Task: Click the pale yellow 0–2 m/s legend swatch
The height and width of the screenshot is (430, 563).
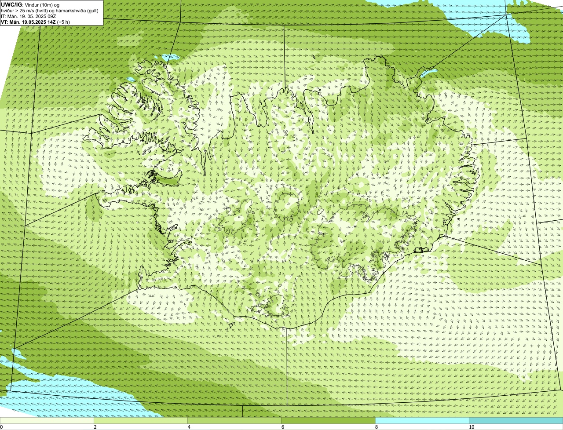Action: pyautogui.click(x=47, y=420)
